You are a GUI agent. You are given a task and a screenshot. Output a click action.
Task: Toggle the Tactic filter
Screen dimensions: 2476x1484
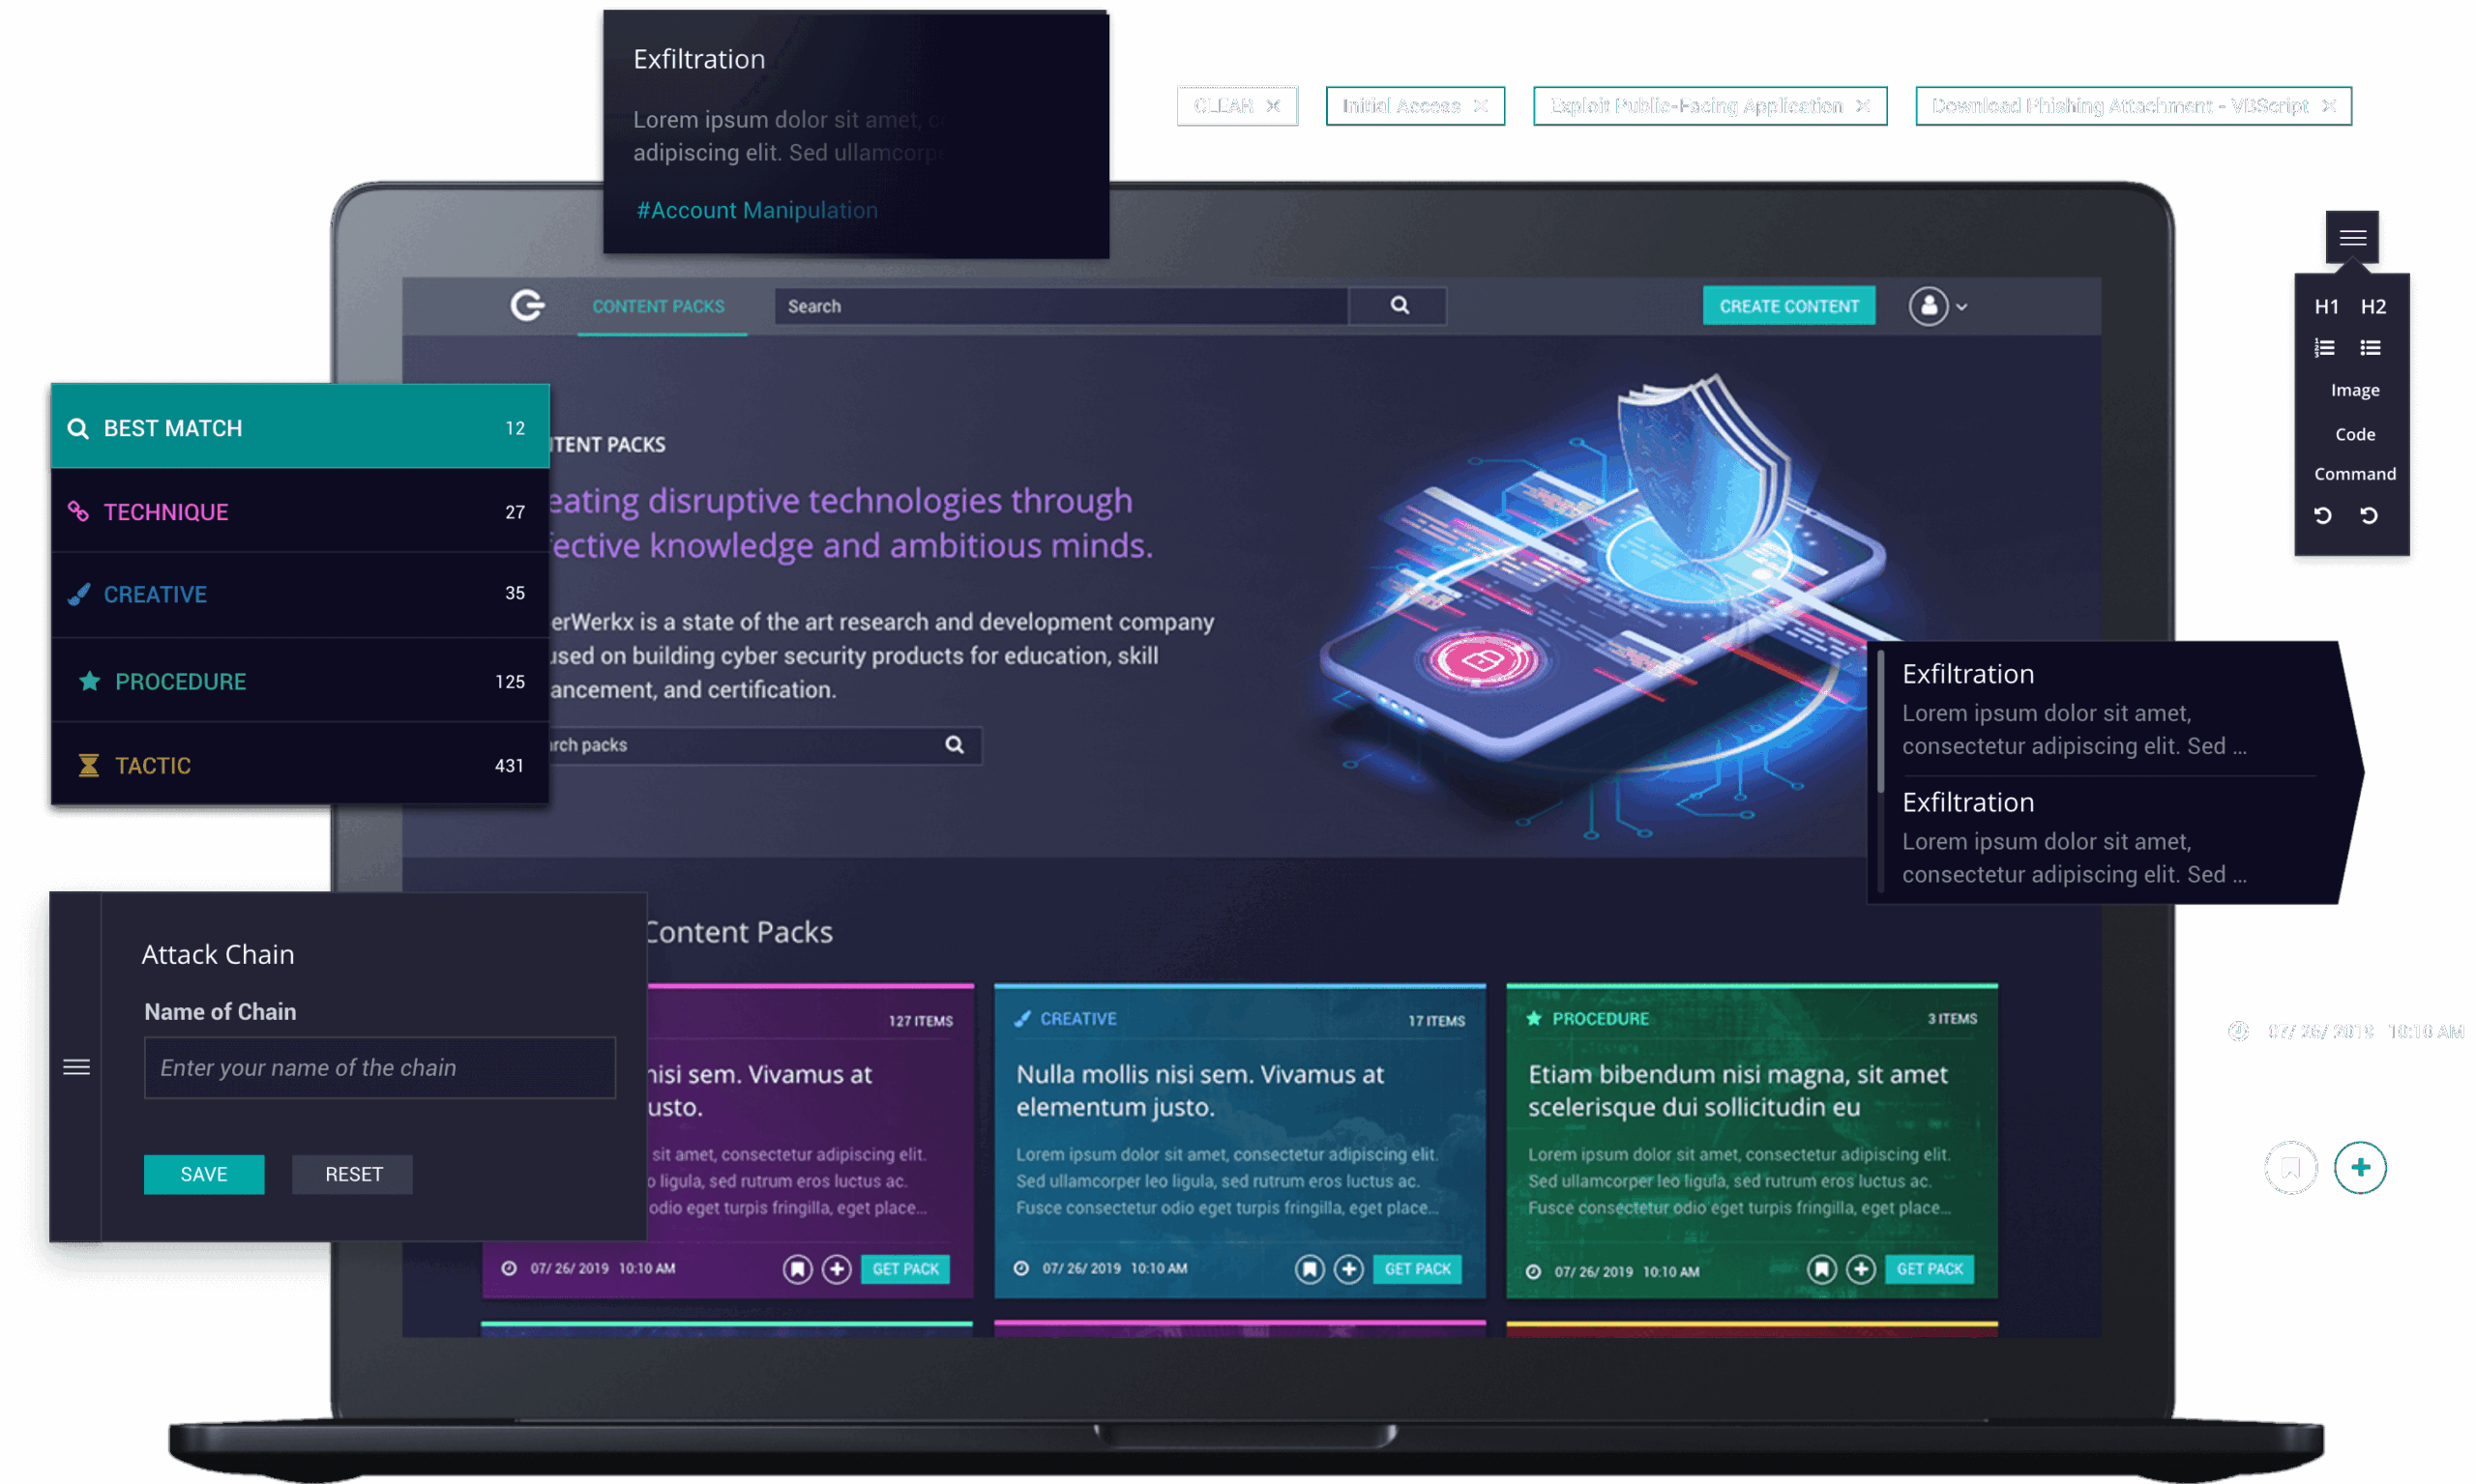298,764
